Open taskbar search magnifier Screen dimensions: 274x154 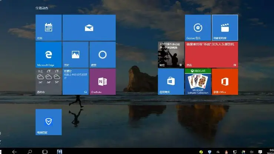pyautogui.click(x=30, y=152)
